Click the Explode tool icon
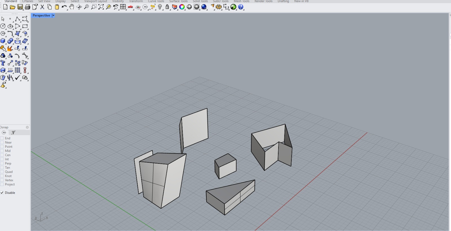The image size is (451, 231). point(10,48)
